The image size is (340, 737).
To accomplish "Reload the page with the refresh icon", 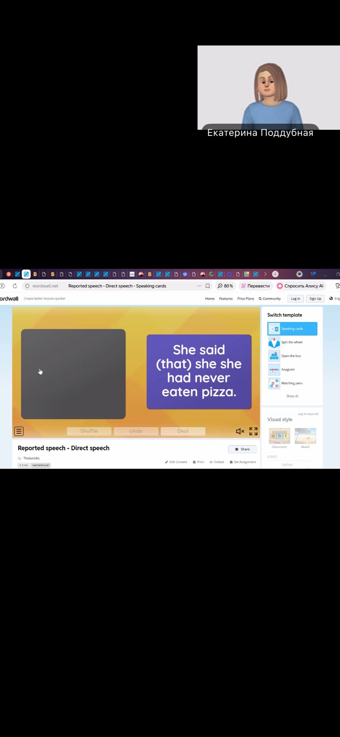I will [x=15, y=286].
